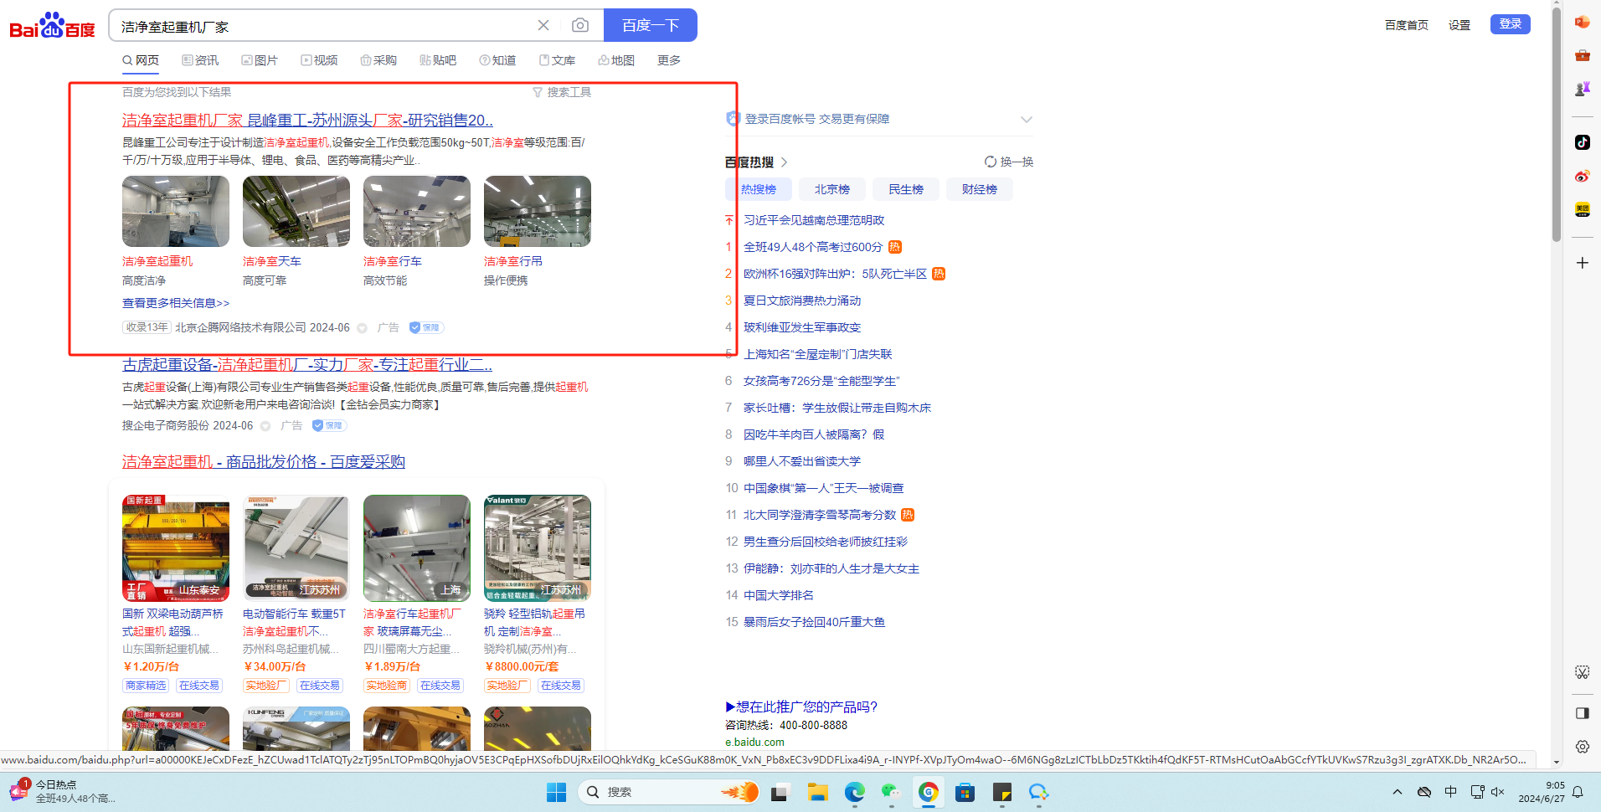Select the 财经榜 hot search tab
Image resolution: width=1601 pixels, height=812 pixels.
coord(980,189)
